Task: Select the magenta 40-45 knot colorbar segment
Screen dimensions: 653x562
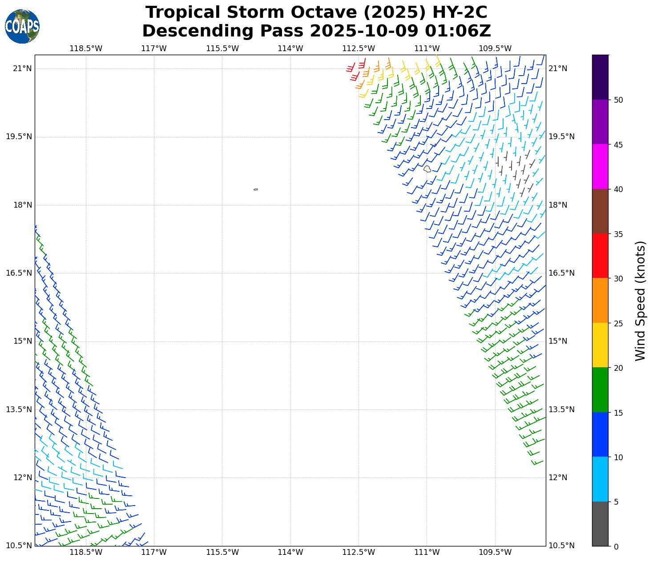Action: (600, 167)
